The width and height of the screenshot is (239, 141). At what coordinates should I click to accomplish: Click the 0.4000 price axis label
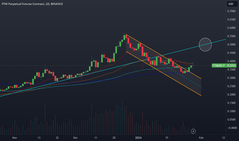231,61
